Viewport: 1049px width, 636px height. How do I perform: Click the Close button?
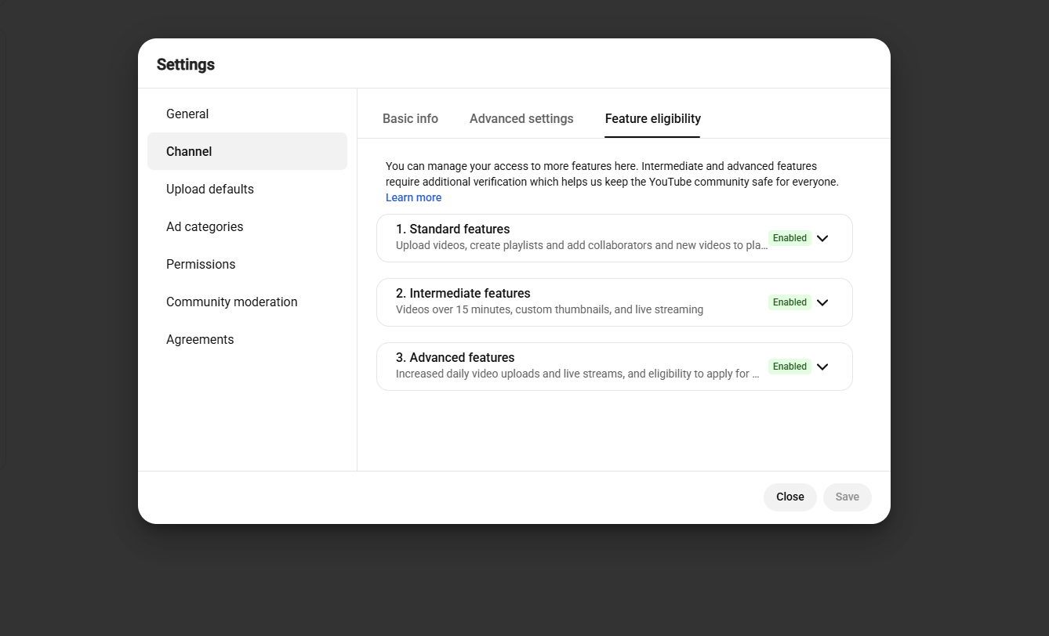pos(790,497)
